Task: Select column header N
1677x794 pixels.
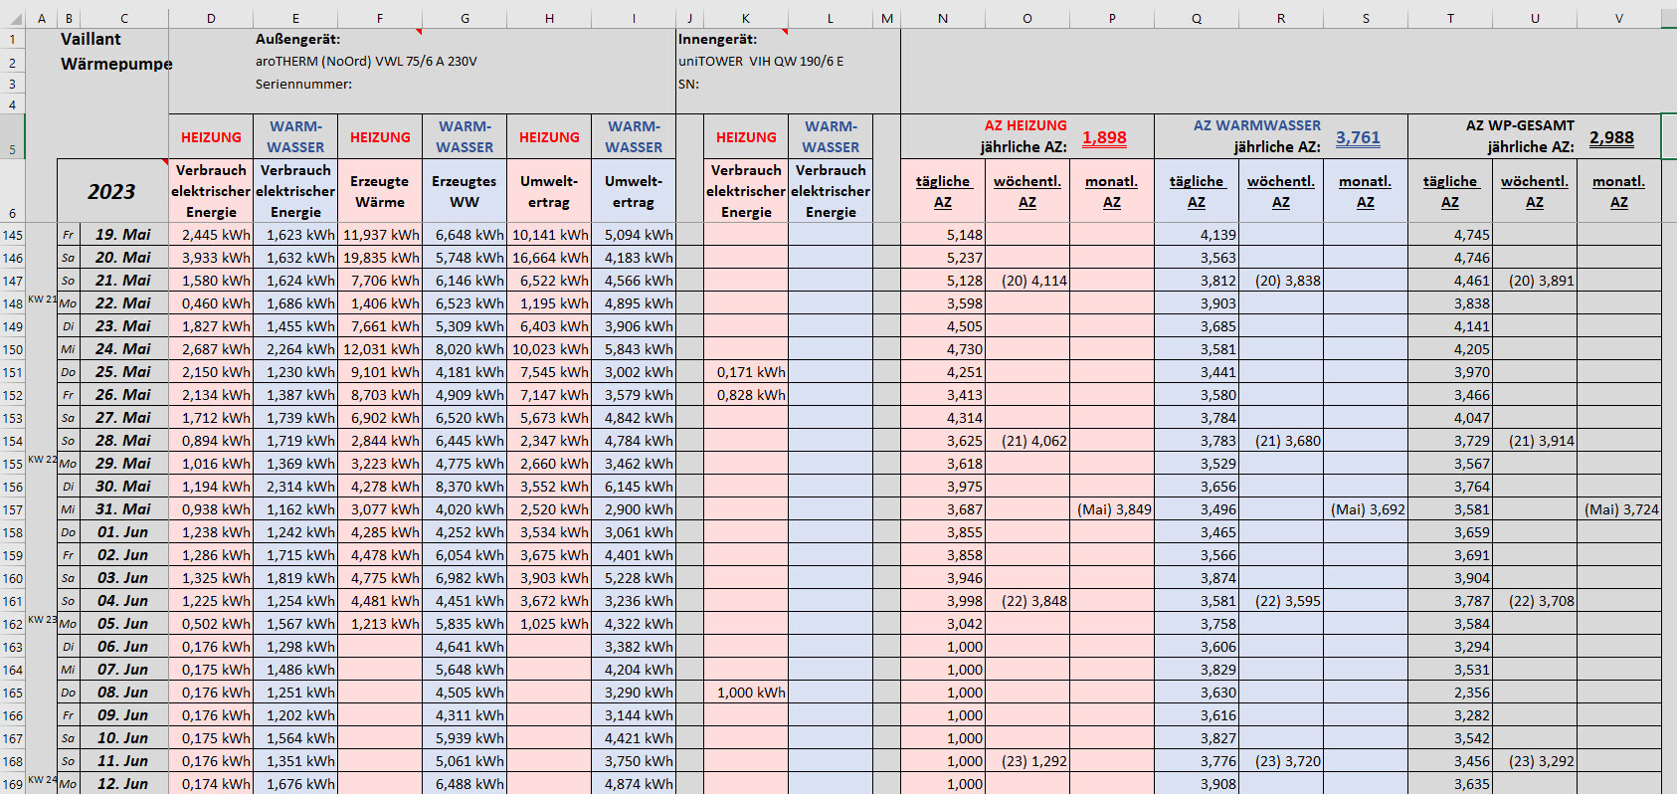Action: (x=942, y=18)
